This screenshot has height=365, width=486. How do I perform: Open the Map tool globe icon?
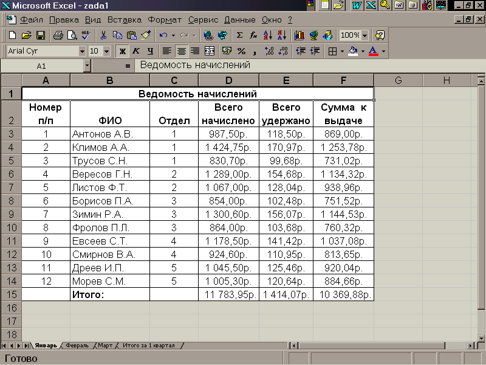pos(313,35)
